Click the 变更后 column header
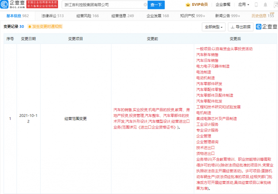Viewport: 278px width, 194px height. (235, 39)
